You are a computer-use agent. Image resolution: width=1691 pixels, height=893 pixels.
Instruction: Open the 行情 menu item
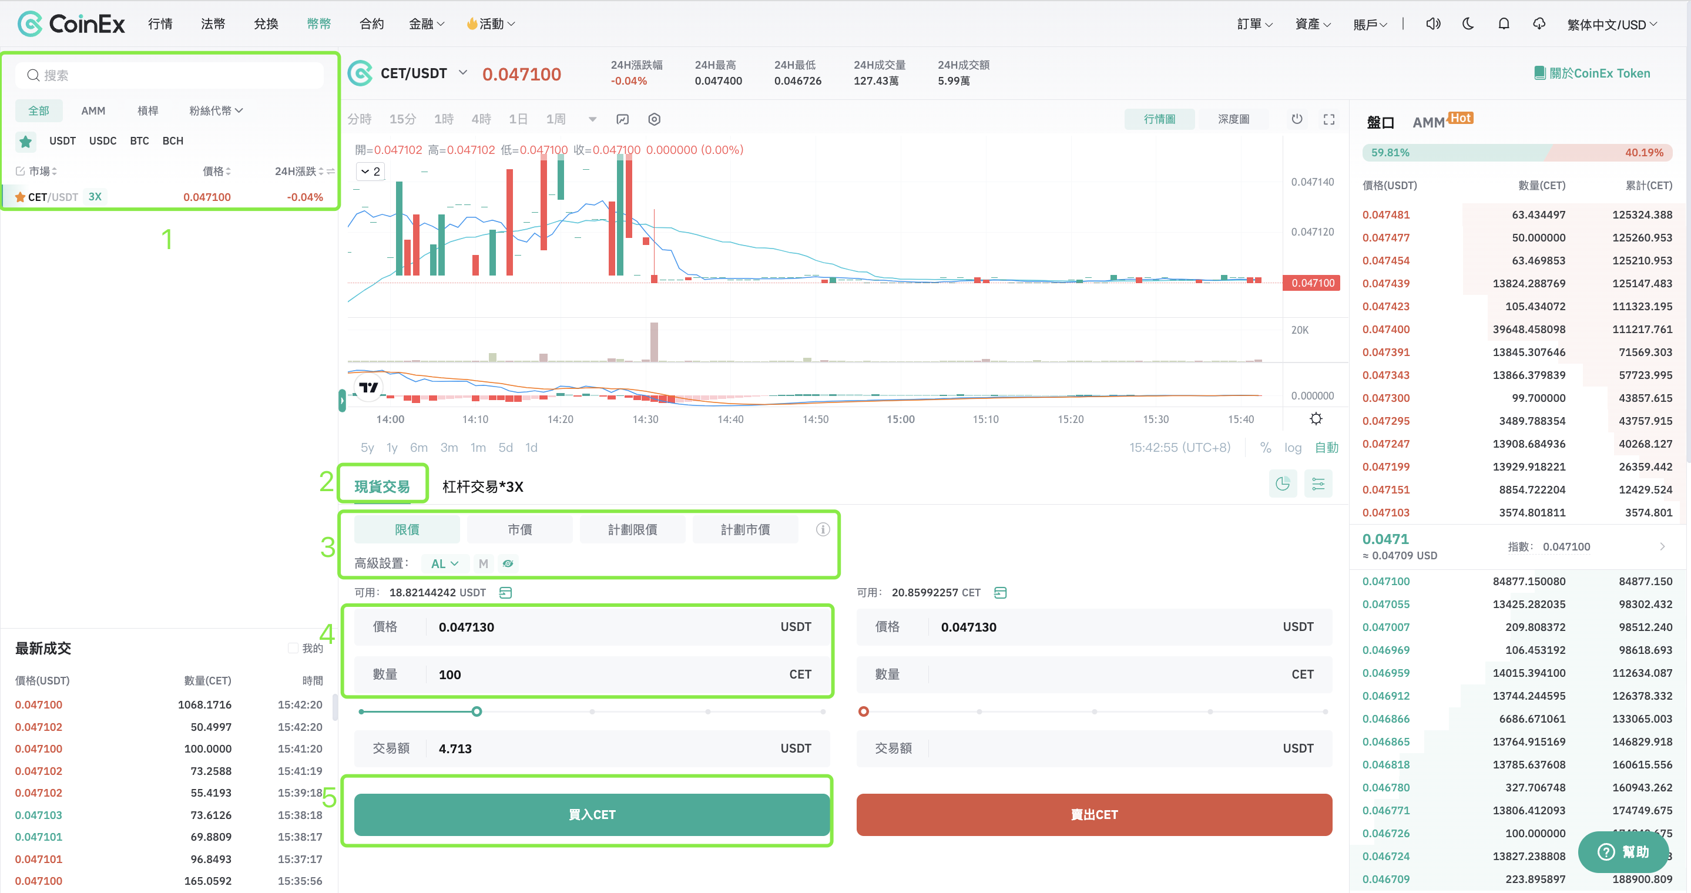(160, 23)
